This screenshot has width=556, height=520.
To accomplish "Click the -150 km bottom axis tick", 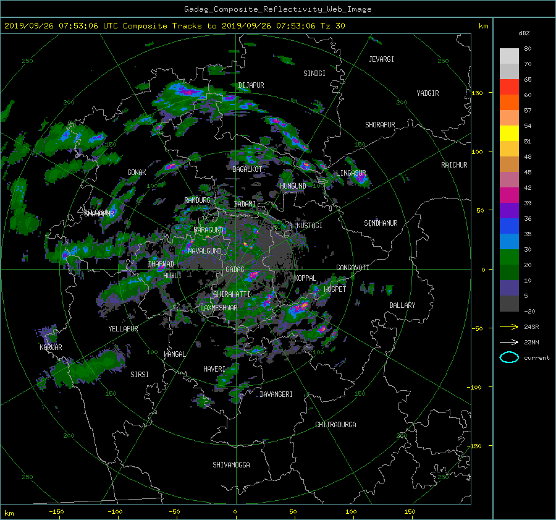I will tap(56, 511).
